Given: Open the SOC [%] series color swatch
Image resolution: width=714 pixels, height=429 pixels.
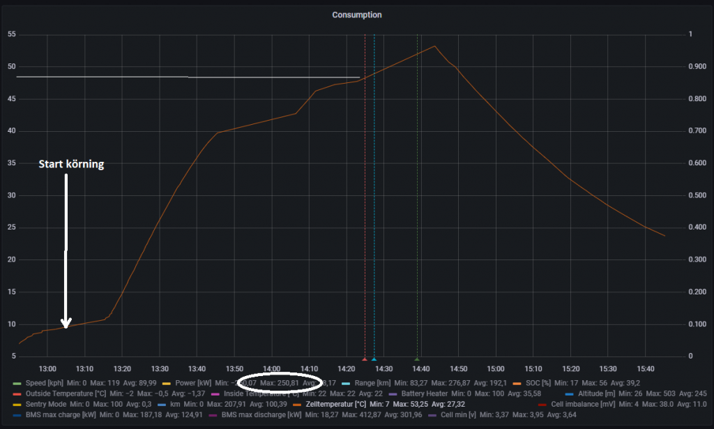Looking at the screenshot, I should tap(517, 383).
